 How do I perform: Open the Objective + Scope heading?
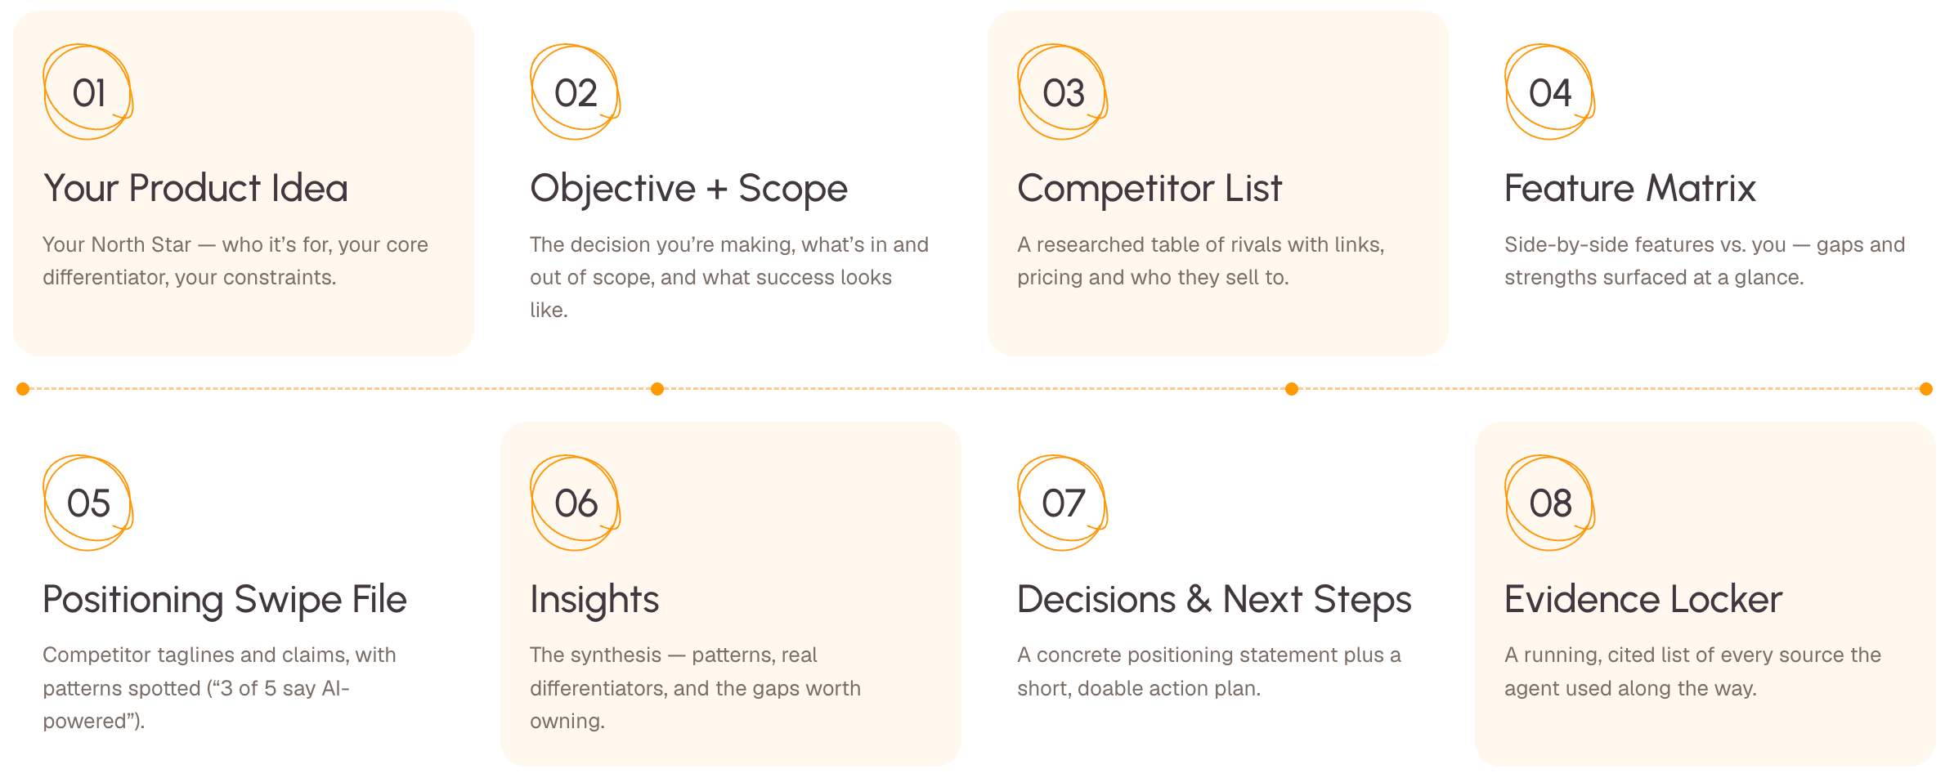tap(688, 189)
